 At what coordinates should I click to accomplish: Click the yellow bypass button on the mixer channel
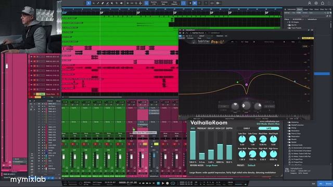(x=156, y=144)
